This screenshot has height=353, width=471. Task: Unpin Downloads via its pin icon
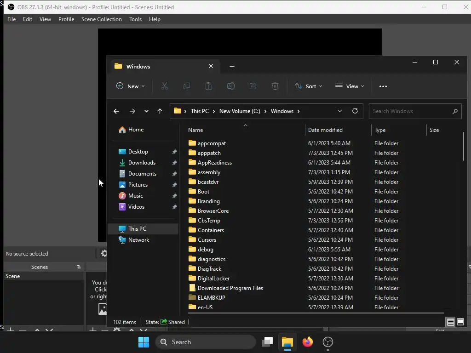coord(174,163)
